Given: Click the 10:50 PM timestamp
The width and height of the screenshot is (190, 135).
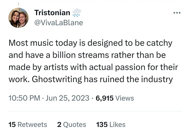Looking at the screenshot, I should click(24, 98).
